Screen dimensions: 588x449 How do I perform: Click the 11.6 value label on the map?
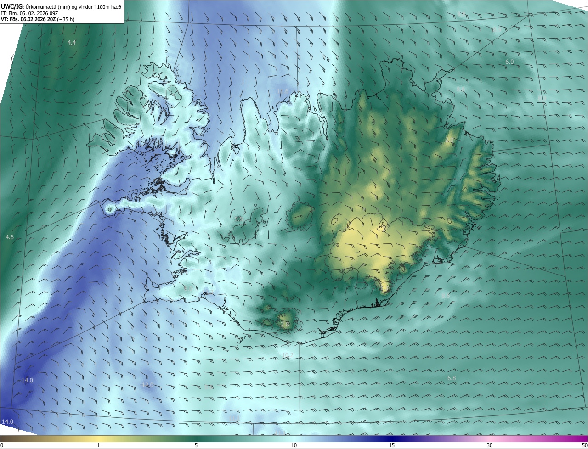283,91
